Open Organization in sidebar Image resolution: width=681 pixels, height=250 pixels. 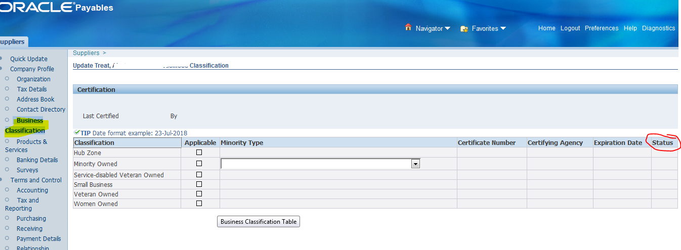(x=33, y=79)
